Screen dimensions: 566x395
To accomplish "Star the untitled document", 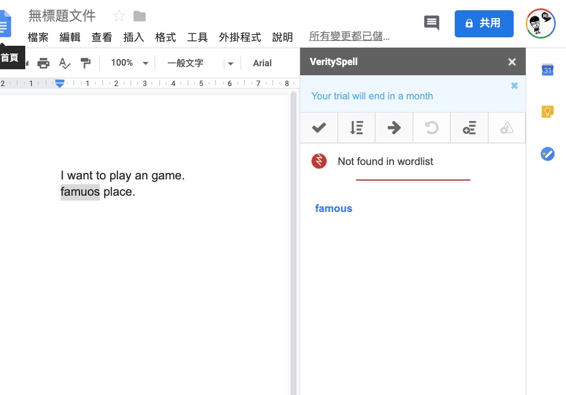I will [x=119, y=16].
